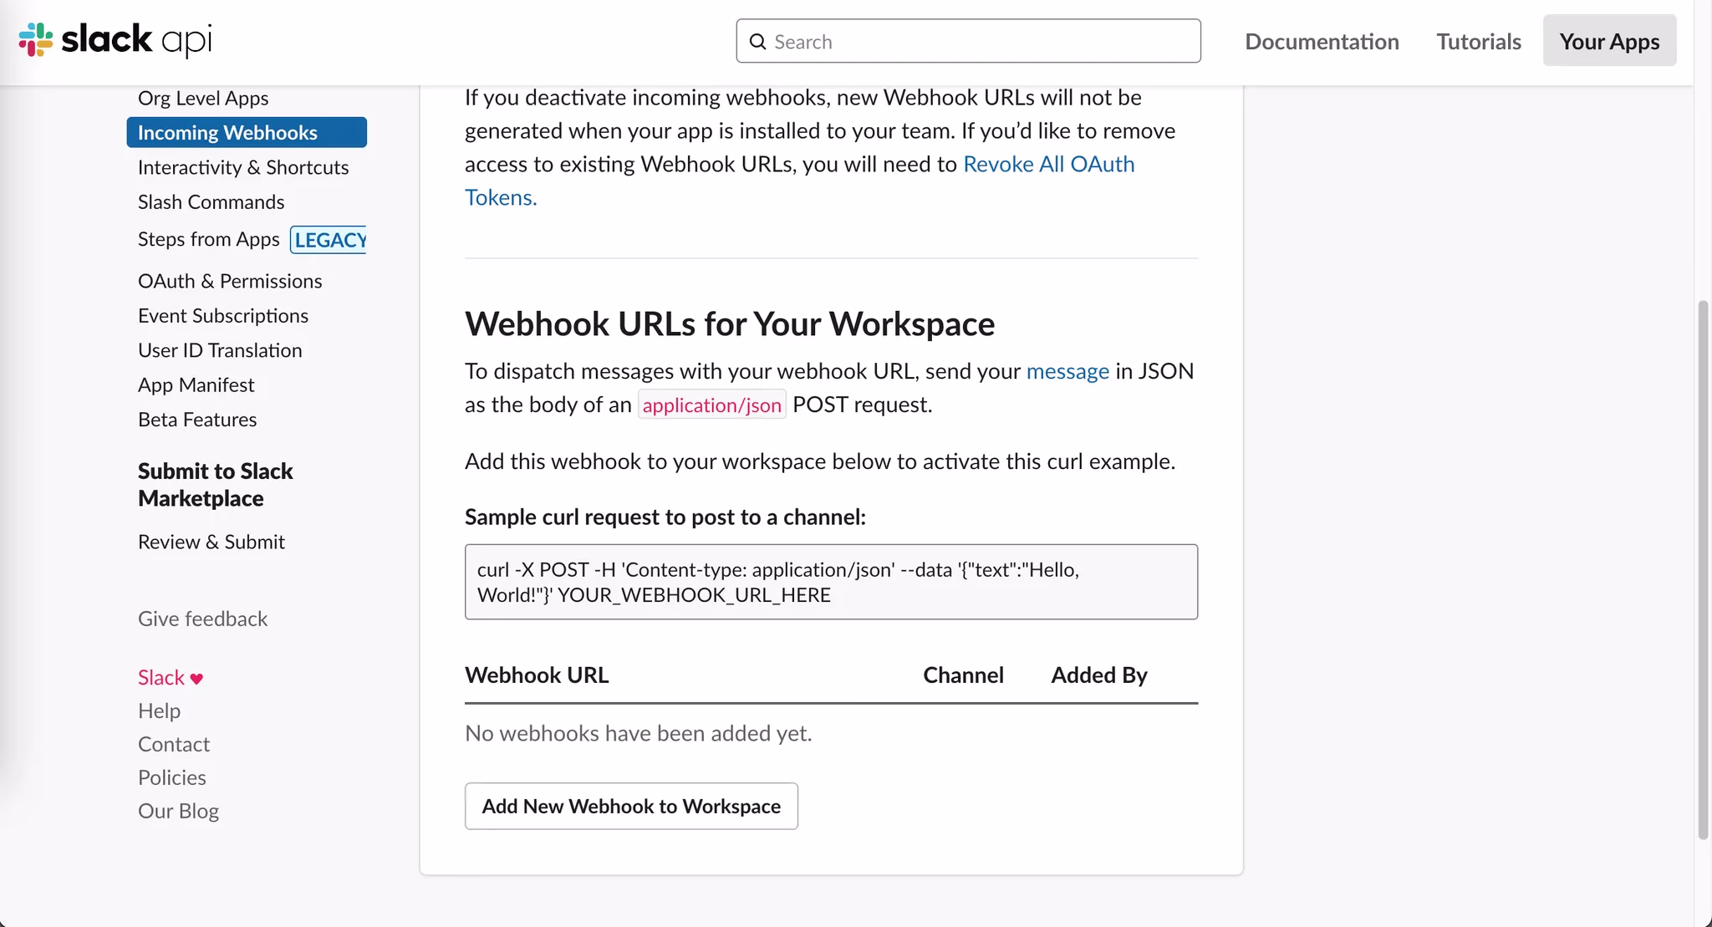Click 'Sample curl request to post' label
The height and width of the screenshot is (927, 1712).
point(665,517)
